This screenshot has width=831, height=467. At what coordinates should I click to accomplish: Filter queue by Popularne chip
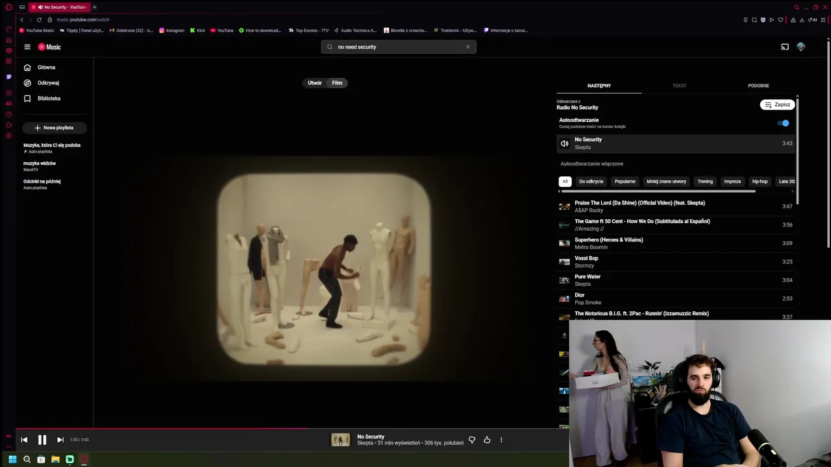625,182
